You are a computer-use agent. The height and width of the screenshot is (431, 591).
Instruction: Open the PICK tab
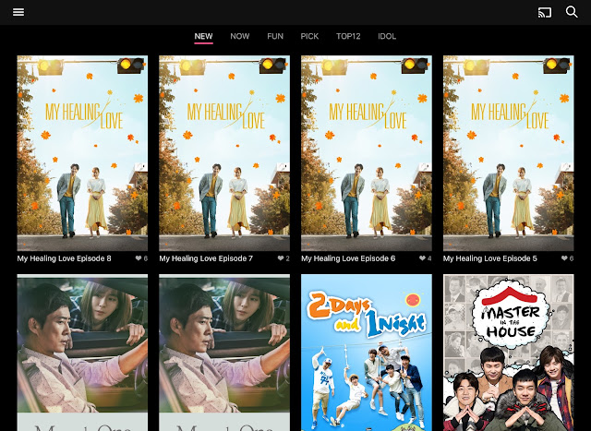click(x=309, y=37)
